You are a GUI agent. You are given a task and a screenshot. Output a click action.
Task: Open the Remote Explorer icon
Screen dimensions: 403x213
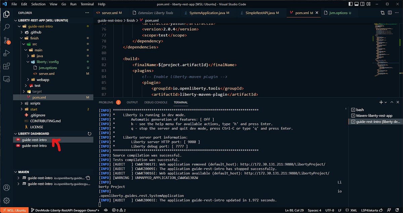[x=7, y=79]
